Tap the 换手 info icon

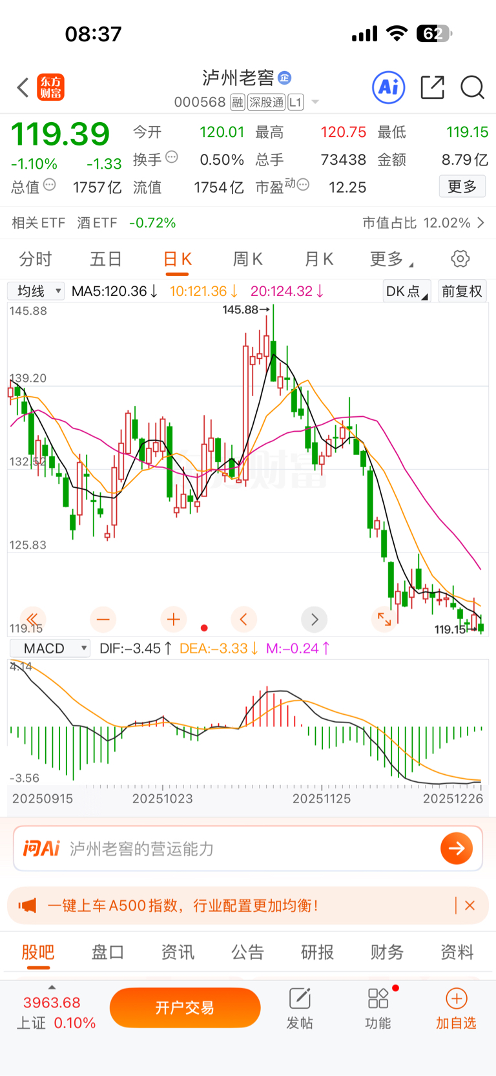point(171,157)
